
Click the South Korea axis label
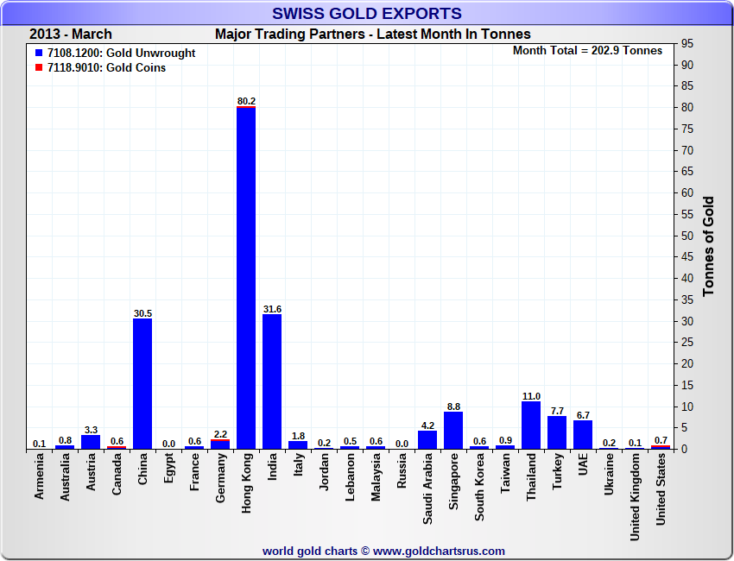pyautogui.click(x=479, y=487)
